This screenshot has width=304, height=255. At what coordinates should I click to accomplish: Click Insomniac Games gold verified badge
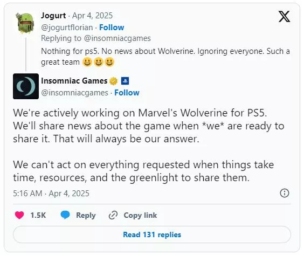tap(114, 81)
